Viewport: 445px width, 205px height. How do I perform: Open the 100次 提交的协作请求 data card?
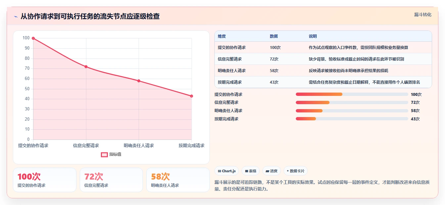45,180
